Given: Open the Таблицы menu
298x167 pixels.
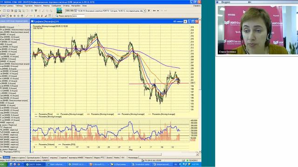Looking at the screenshot, I should 19,6.
